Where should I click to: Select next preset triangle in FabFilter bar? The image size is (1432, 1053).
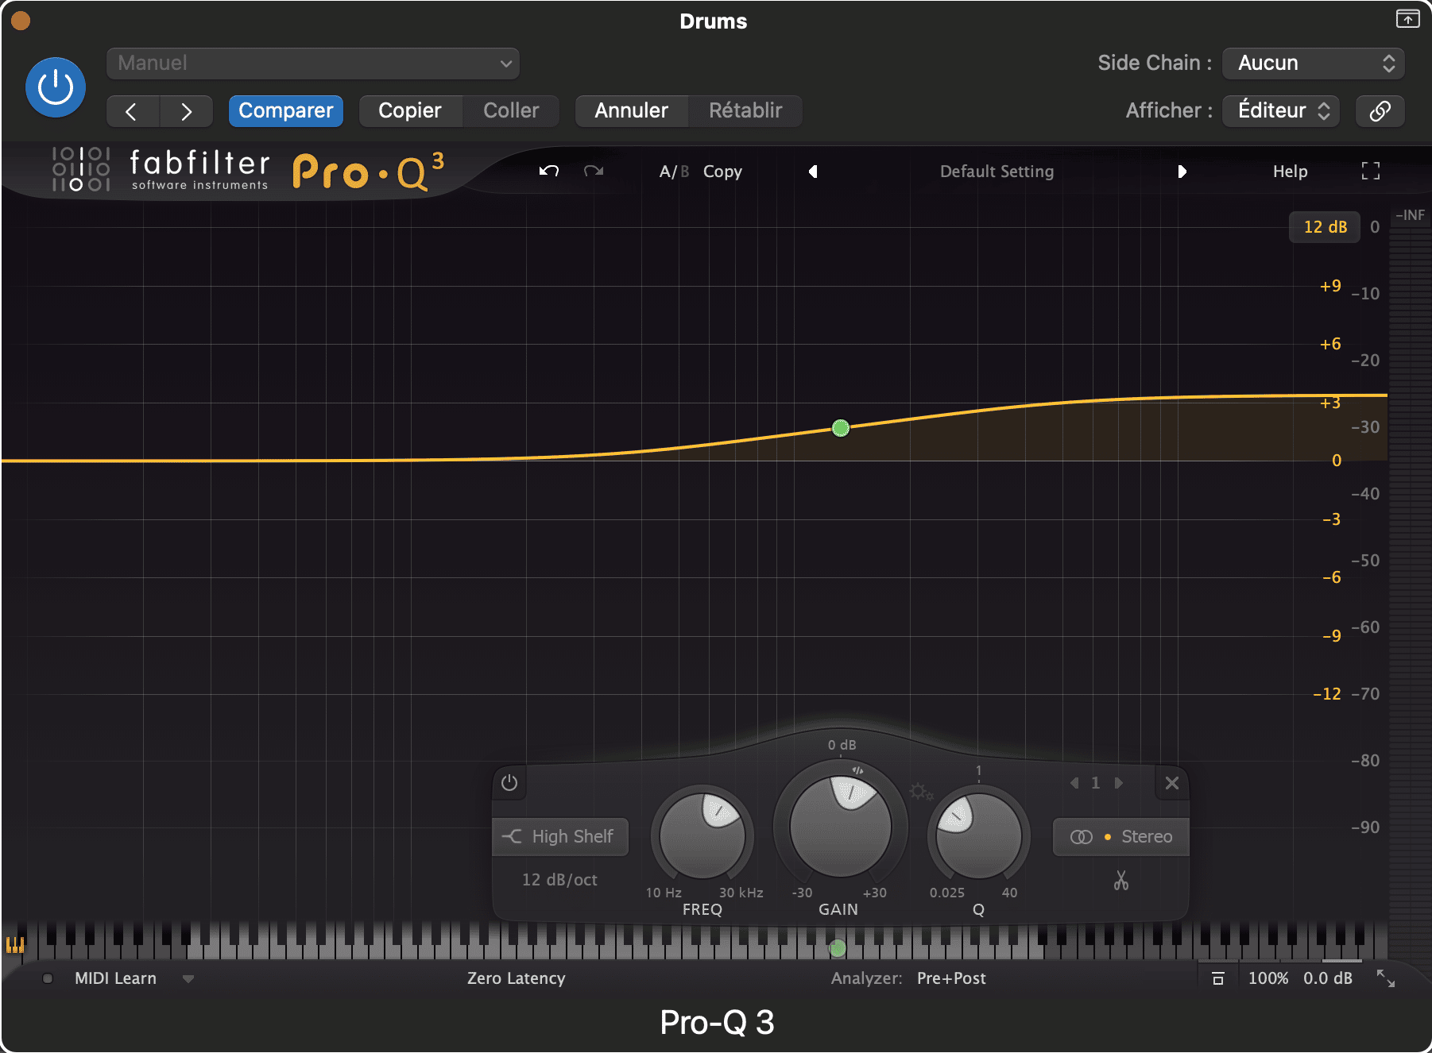coord(1182,172)
